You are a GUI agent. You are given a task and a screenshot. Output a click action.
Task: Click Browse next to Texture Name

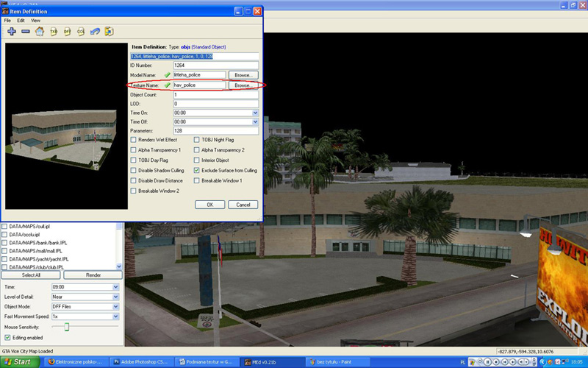tap(243, 85)
